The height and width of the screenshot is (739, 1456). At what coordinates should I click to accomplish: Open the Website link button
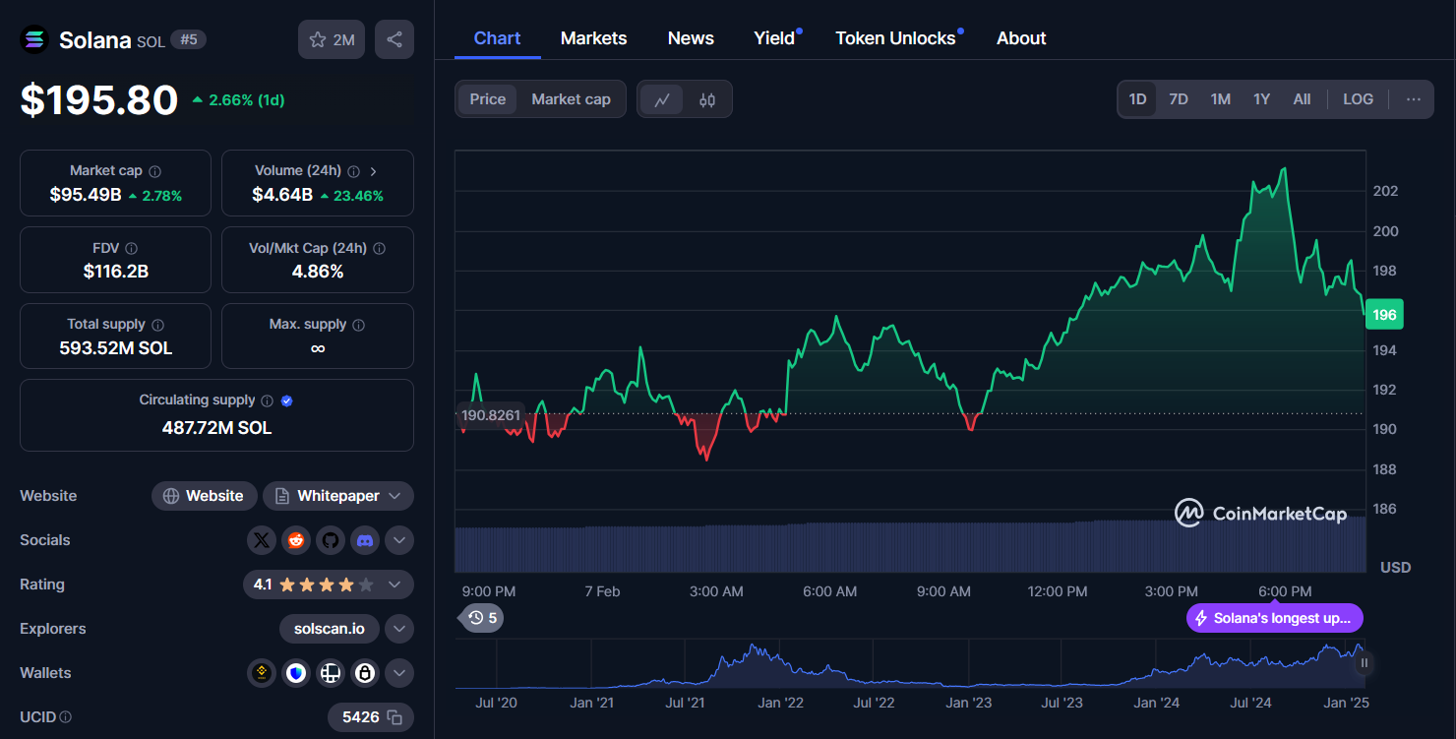205,496
